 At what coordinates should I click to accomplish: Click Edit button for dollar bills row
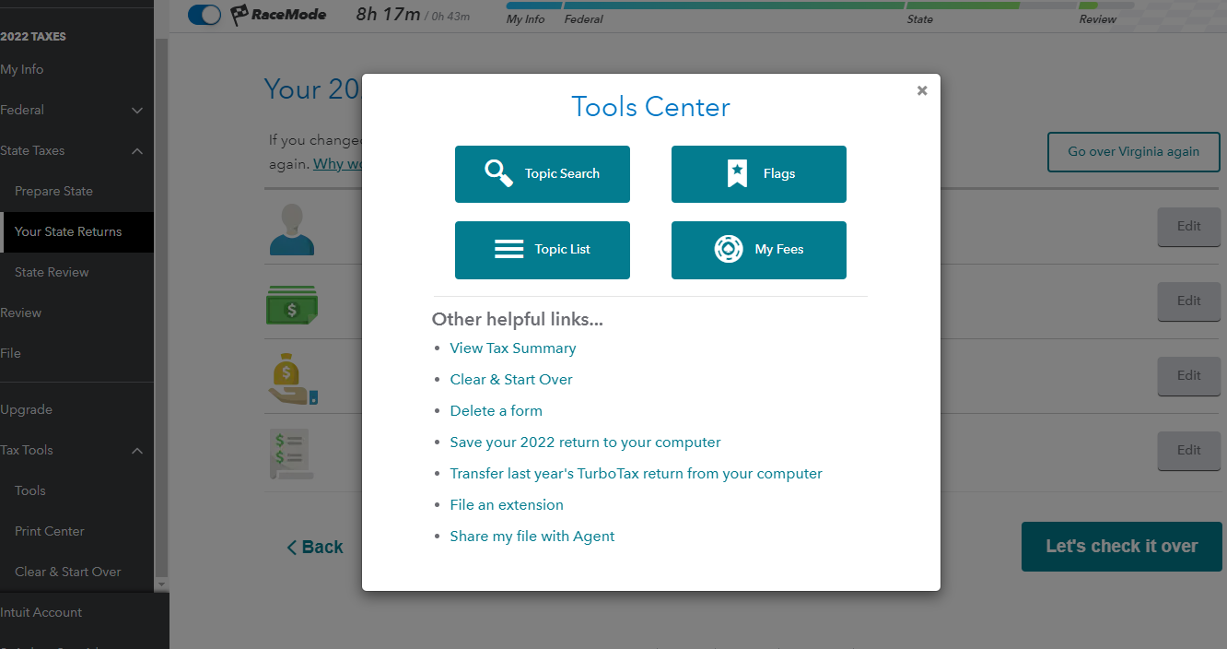pyautogui.click(x=1189, y=301)
